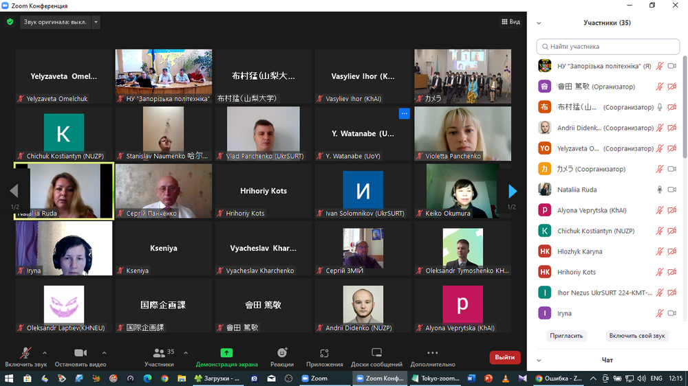The image size is (688, 386).
Task: Open the View (Вид) layout menu
Action: pyautogui.click(x=510, y=22)
